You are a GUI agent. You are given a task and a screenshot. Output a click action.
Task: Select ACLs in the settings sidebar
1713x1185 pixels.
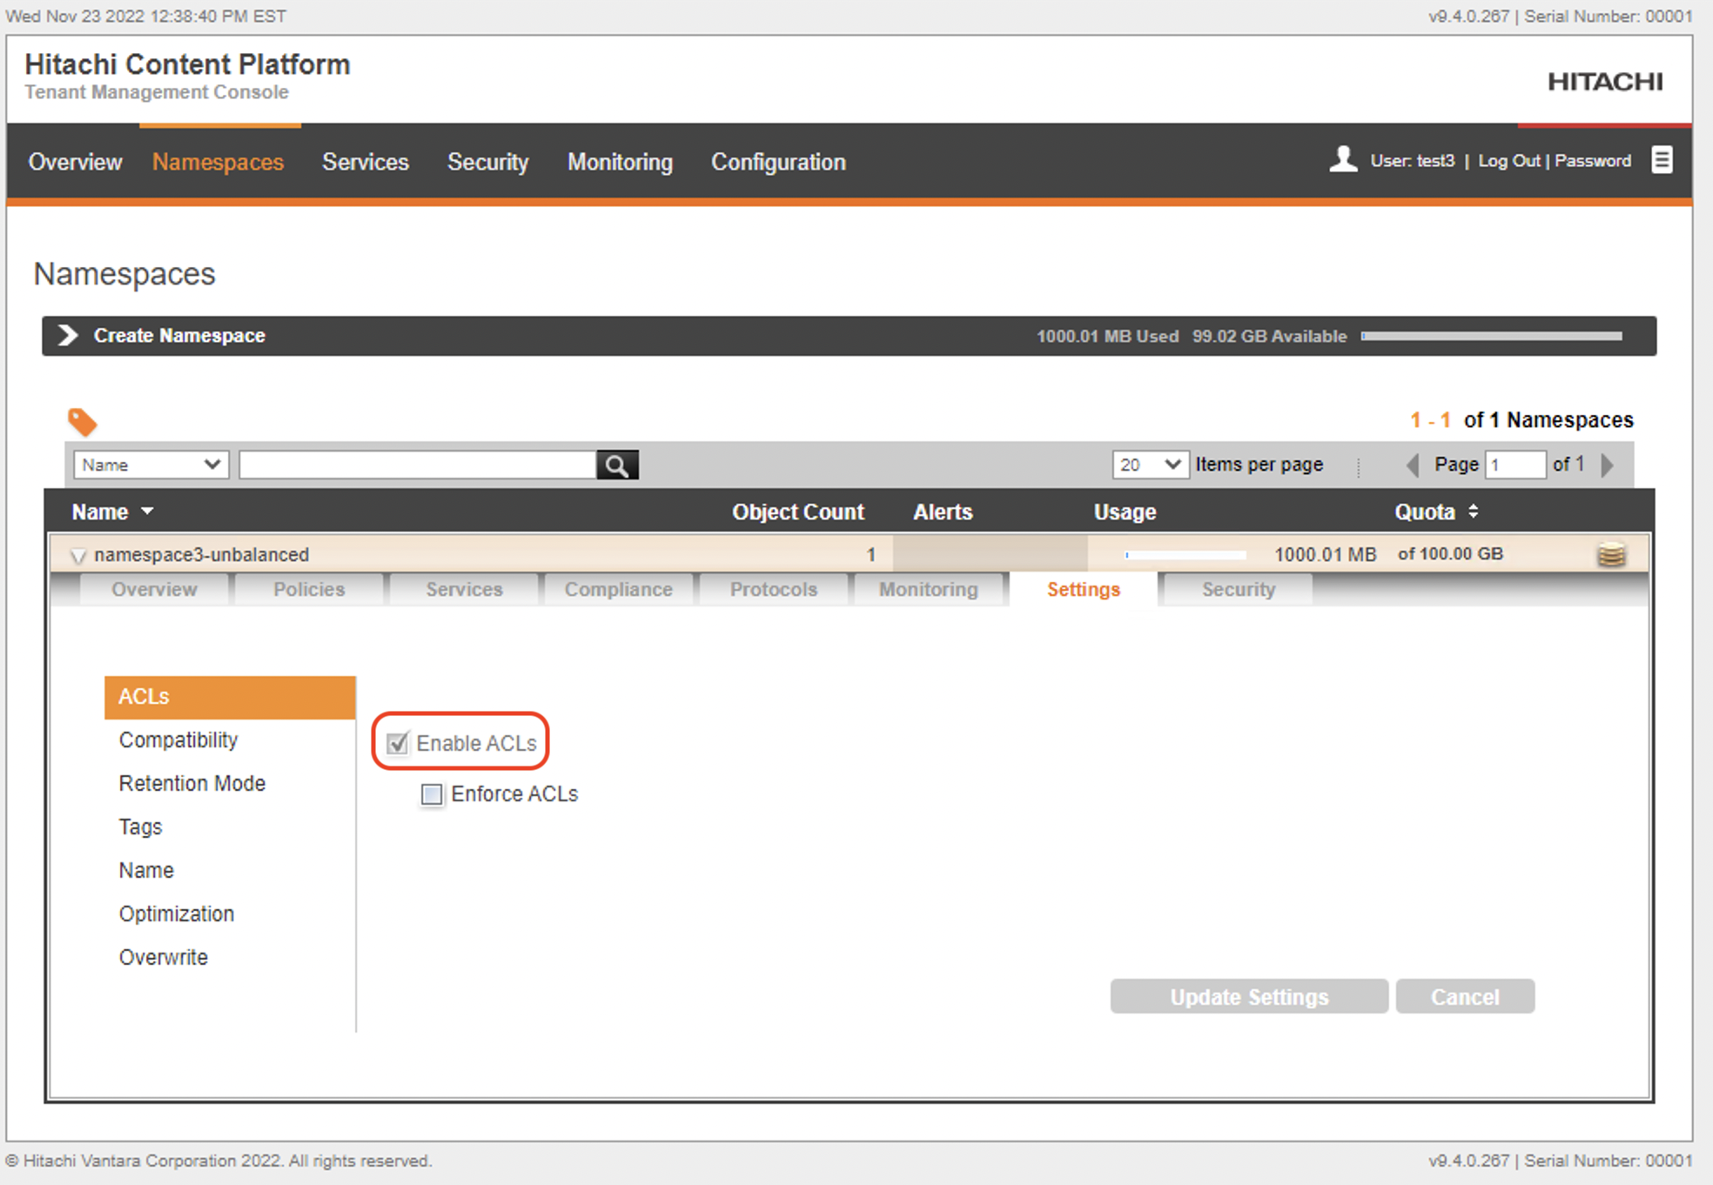(230, 697)
